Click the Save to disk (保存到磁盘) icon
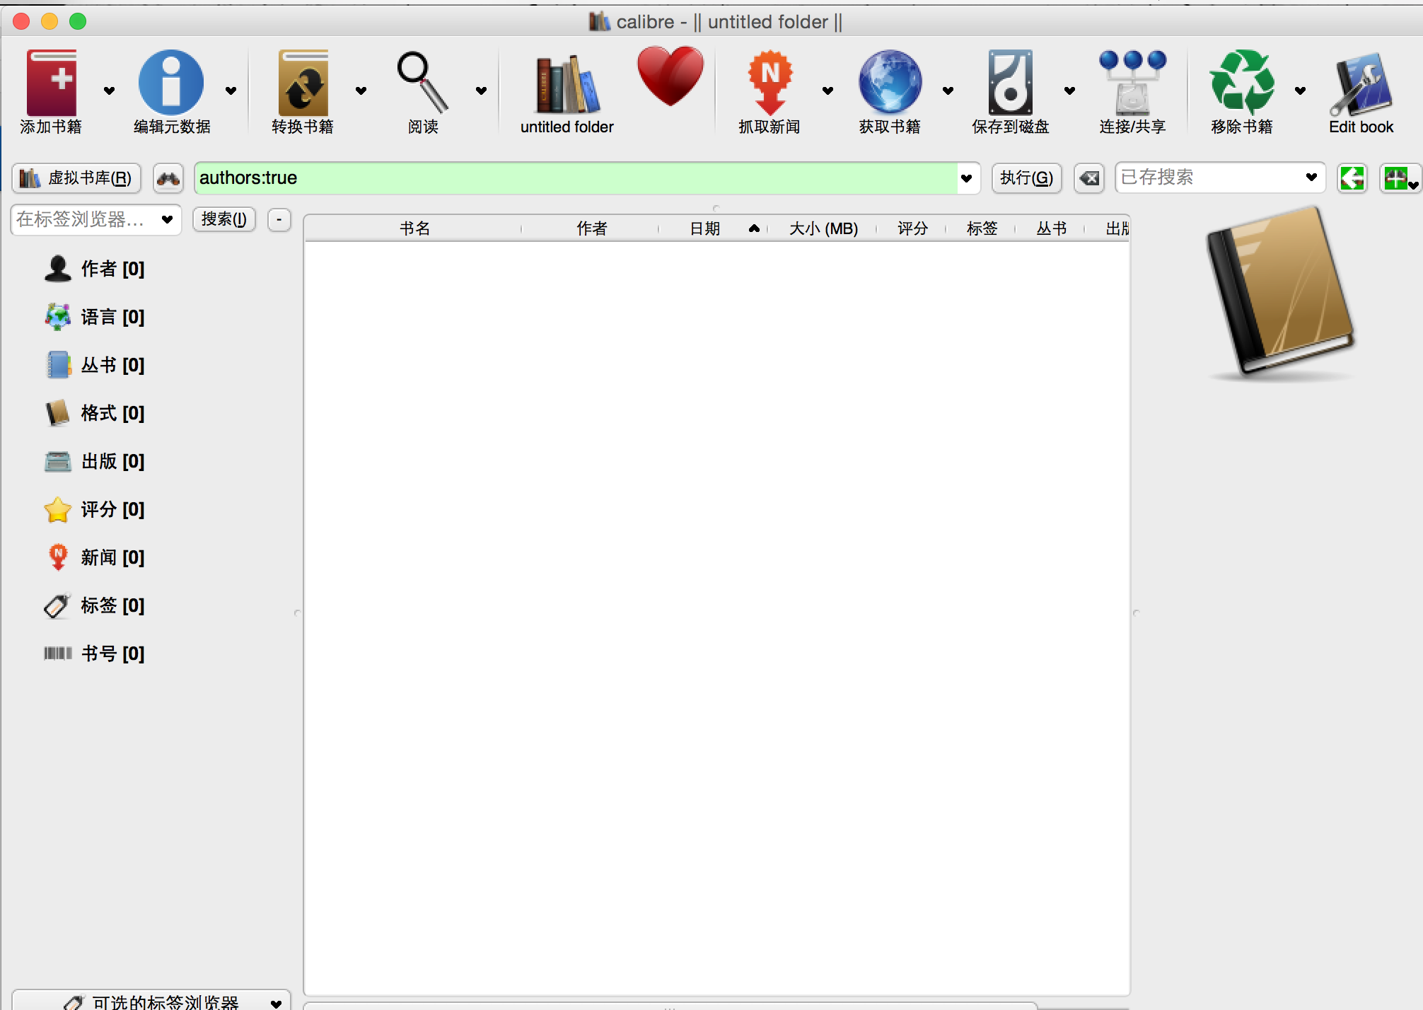This screenshot has width=1423, height=1010. [x=1010, y=83]
